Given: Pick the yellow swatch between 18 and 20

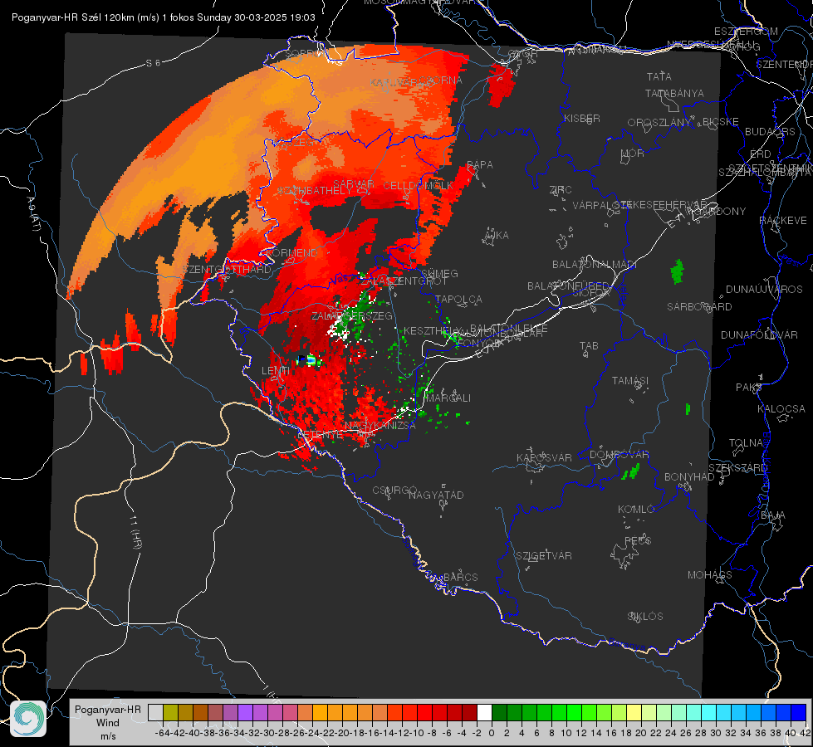Looking at the screenshot, I should (x=634, y=713).
